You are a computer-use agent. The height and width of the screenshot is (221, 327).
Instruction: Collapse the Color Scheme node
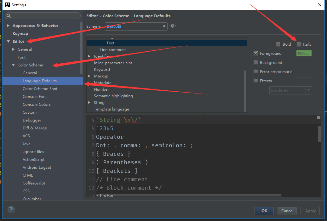coord(13,65)
